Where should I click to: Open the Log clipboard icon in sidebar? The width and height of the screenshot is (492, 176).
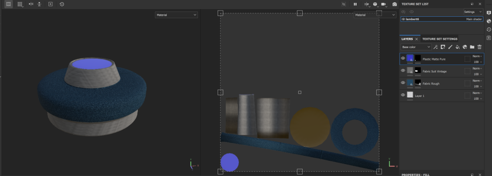pyautogui.click(x=489, y=38)
